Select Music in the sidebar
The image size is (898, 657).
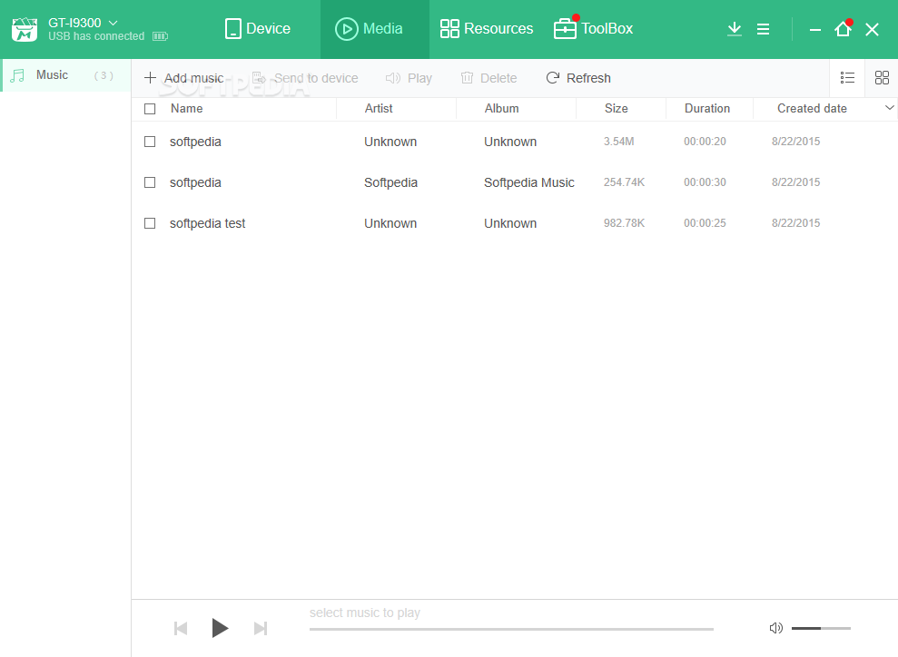[66, 75]
